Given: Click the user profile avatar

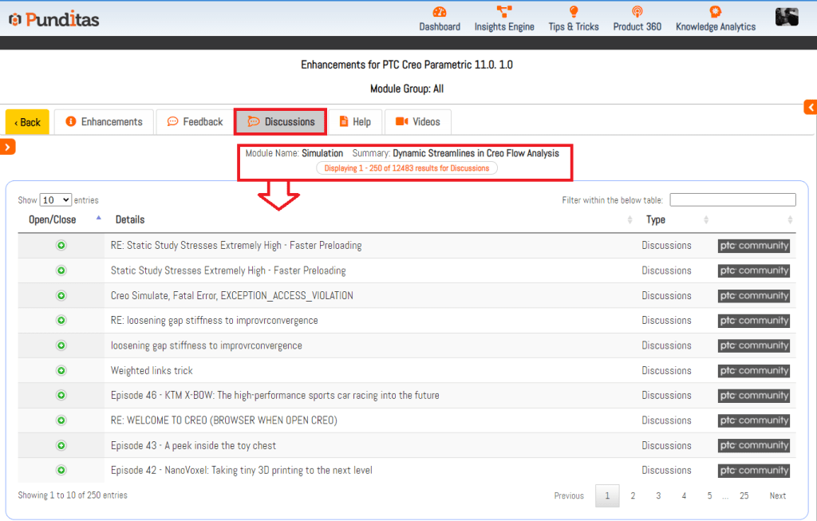Looking at the screenshot, I should tap(787, 17).
